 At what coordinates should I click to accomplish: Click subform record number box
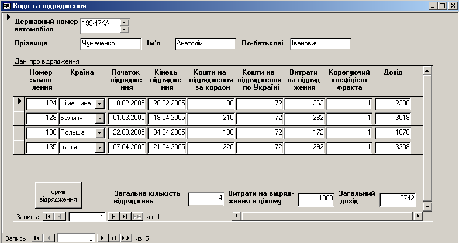(87, 217)
